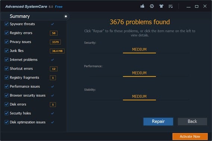Open Browser security issues item
Image resolution: width=212 pixels, height=141 pixels.
28,96
